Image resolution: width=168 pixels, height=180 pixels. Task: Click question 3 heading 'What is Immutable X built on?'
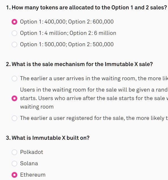pos(48,138)
